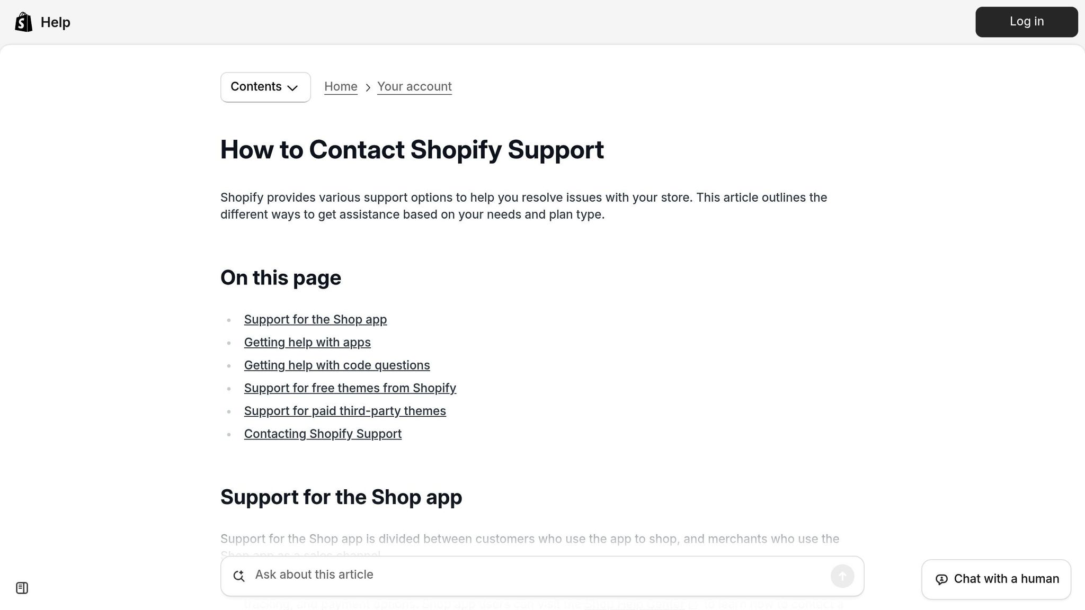Open Contacting Shopify Support link

[323, 434]
